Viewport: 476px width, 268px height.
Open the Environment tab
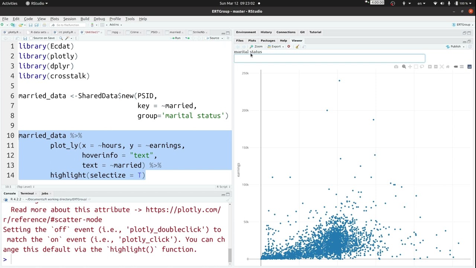coord(246,32)
